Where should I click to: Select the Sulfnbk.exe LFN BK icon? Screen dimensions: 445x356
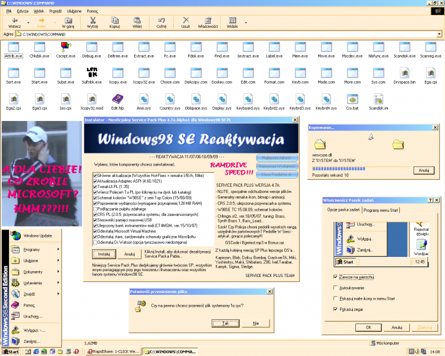91,72
